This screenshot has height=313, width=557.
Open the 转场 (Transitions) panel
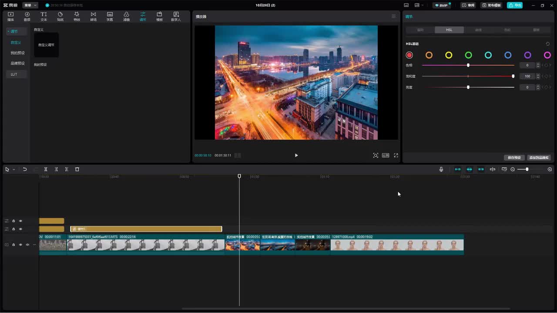coord(93,17)
